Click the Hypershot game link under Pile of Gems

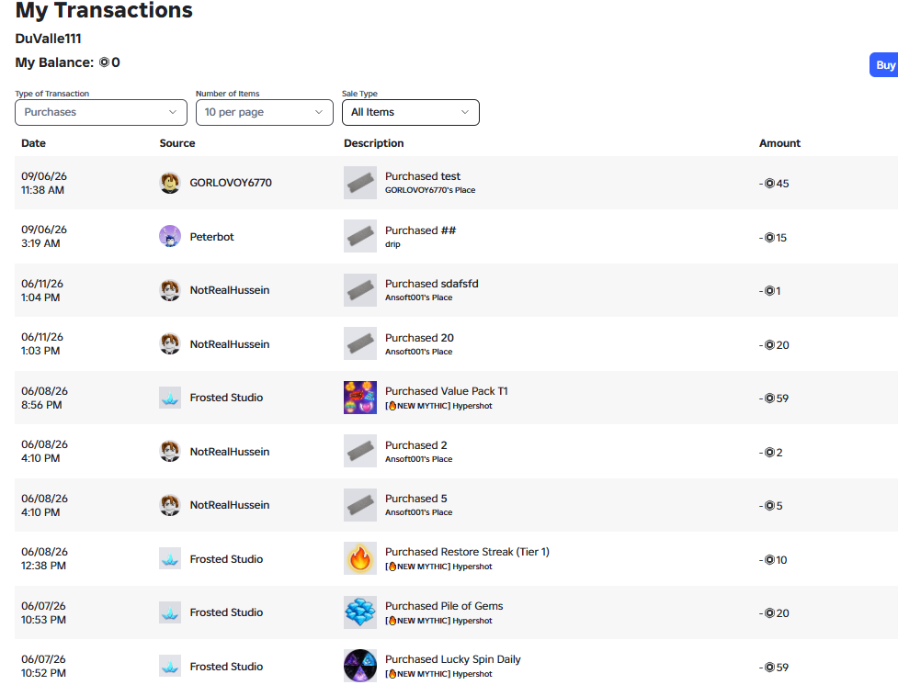pyautogui.click(x=438, y=621)
